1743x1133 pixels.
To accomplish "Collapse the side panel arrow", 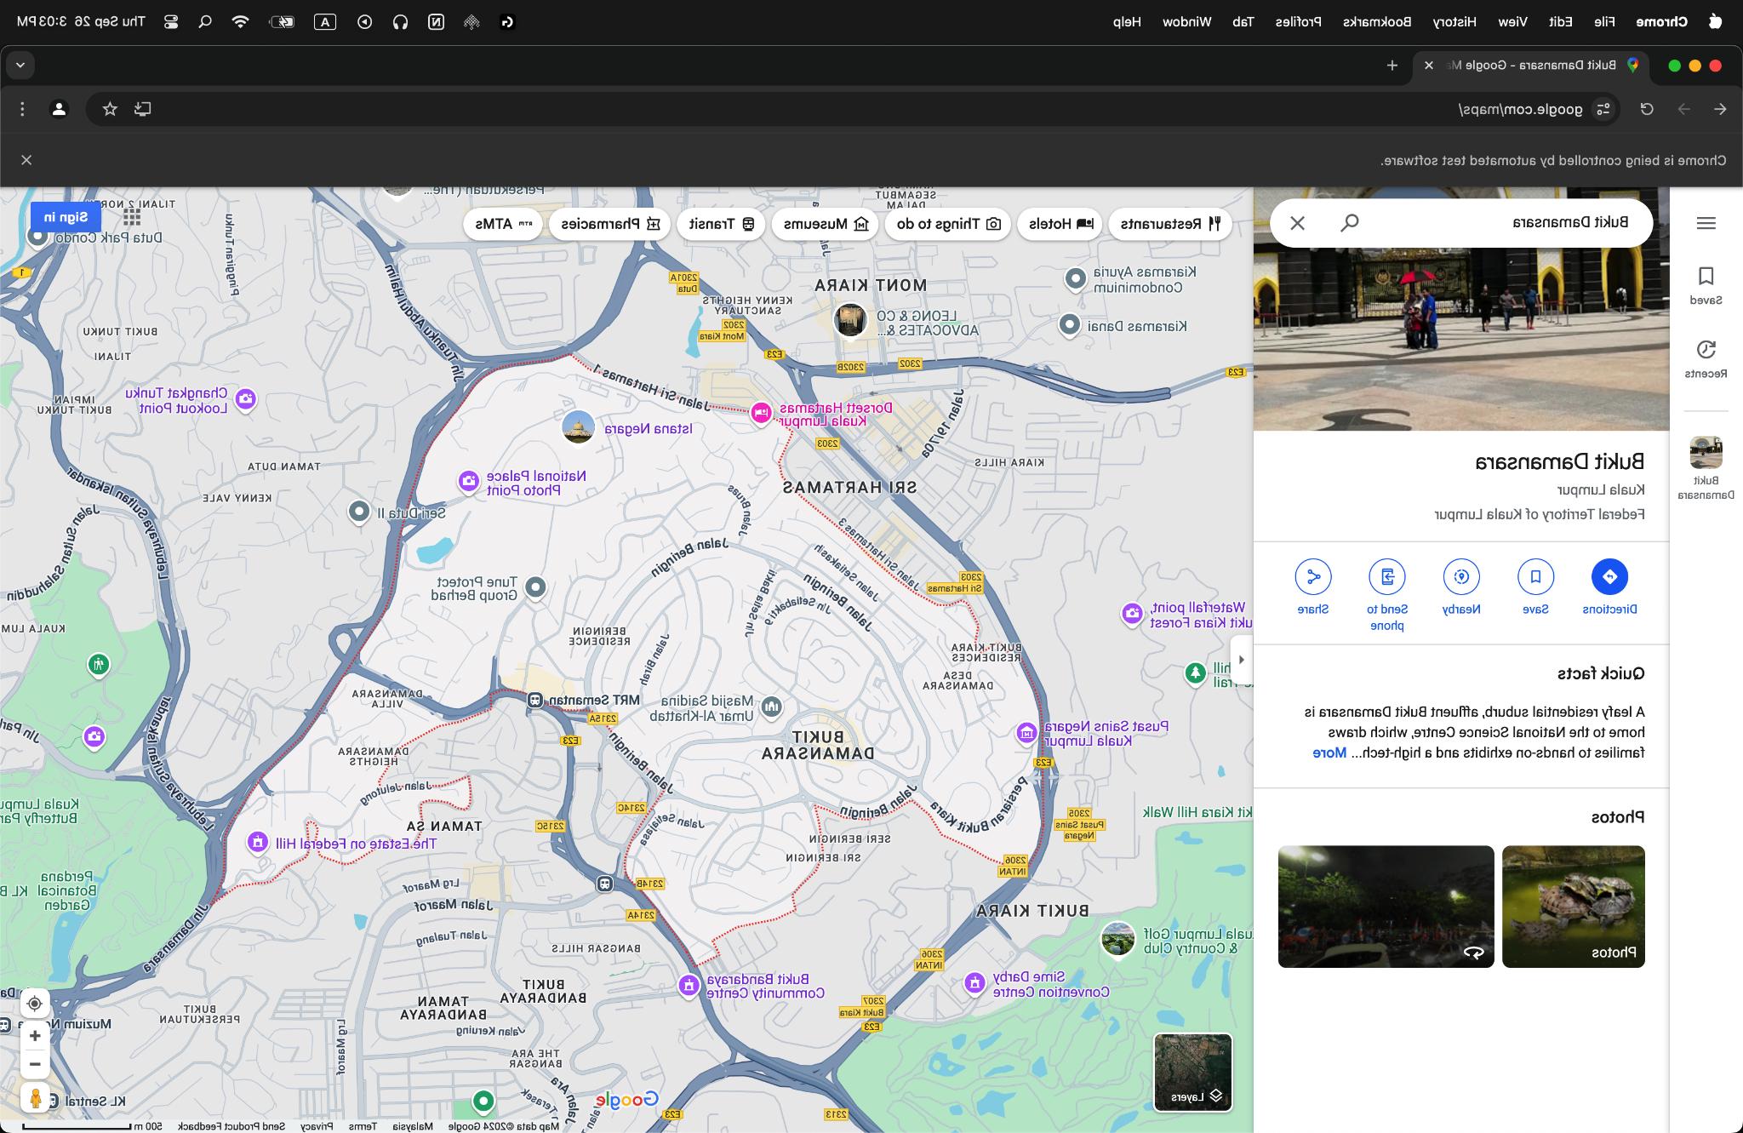I will point(1242,660).
